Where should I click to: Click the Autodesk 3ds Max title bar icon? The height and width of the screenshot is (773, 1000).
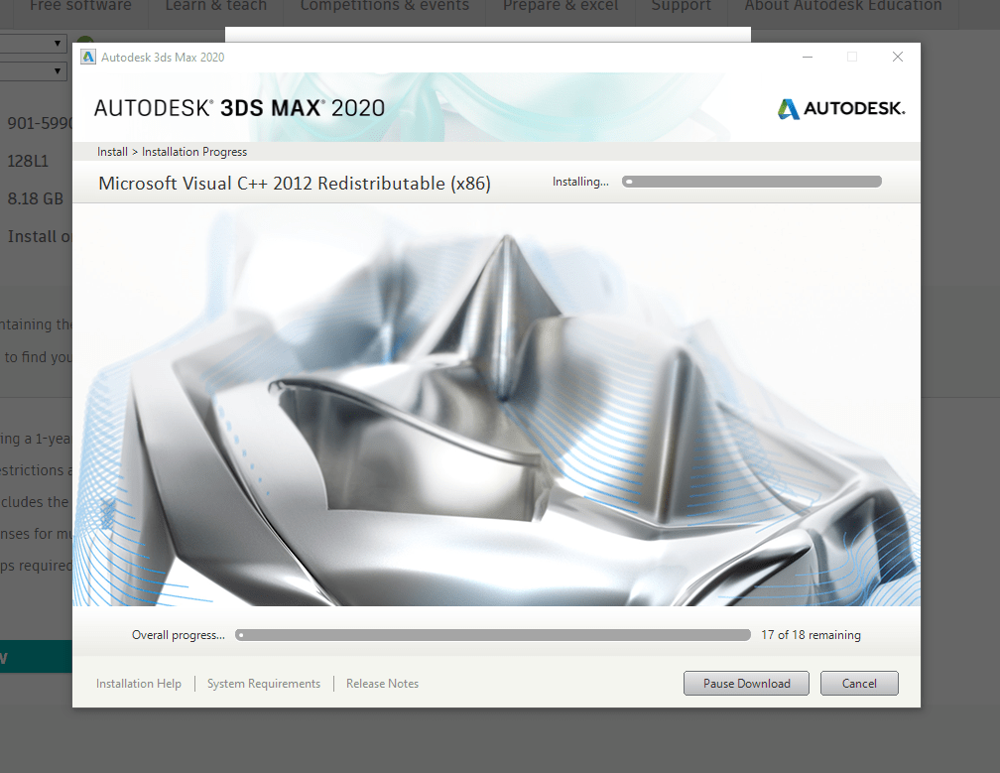point(88,57)
